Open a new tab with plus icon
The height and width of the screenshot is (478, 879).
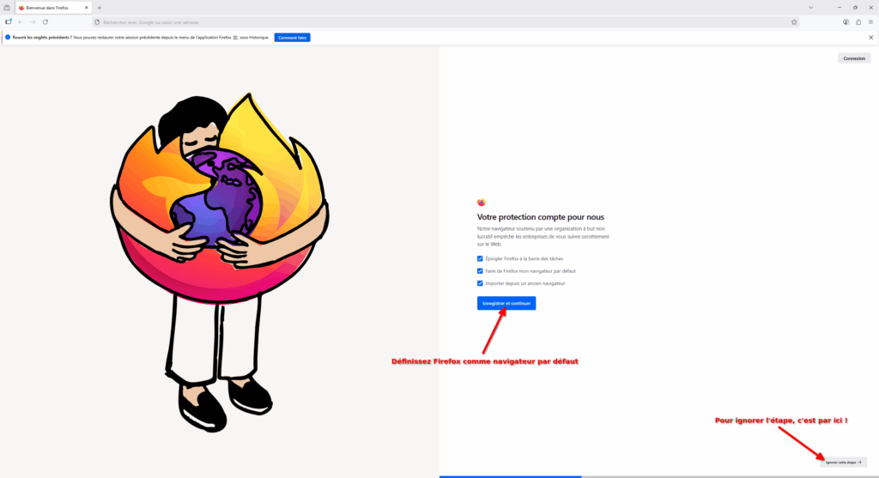coord(100,8)
